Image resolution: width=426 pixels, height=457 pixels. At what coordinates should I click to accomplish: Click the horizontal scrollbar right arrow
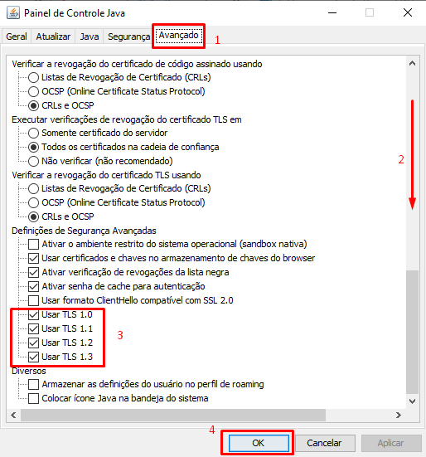point(399,415)
